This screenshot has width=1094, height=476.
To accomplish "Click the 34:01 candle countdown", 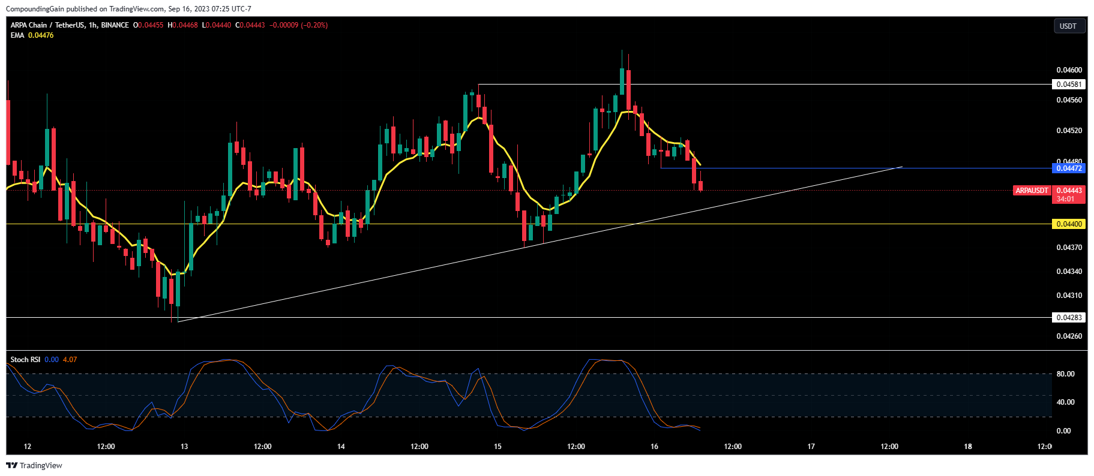I will (x=1066, y=199).
